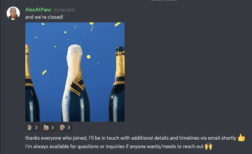
Task: Click the date divider above the message
Action: coord(164,0)
